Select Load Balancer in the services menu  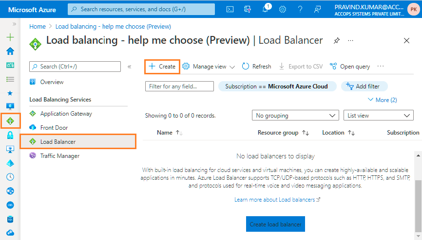78,142
